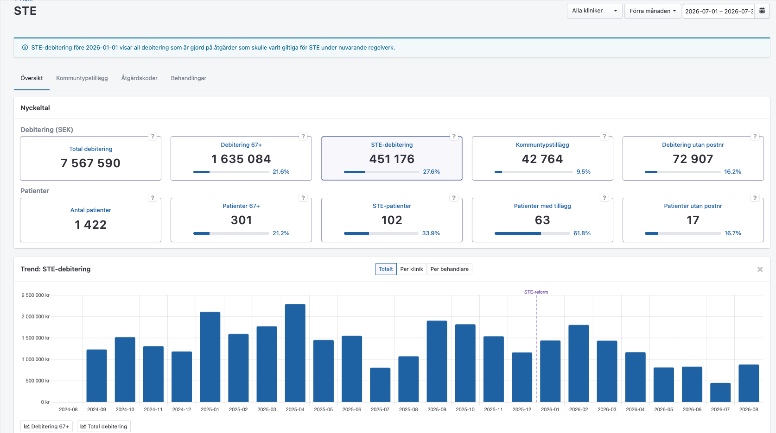Click the 2026-07 bar in the chart

coord(720,392)
